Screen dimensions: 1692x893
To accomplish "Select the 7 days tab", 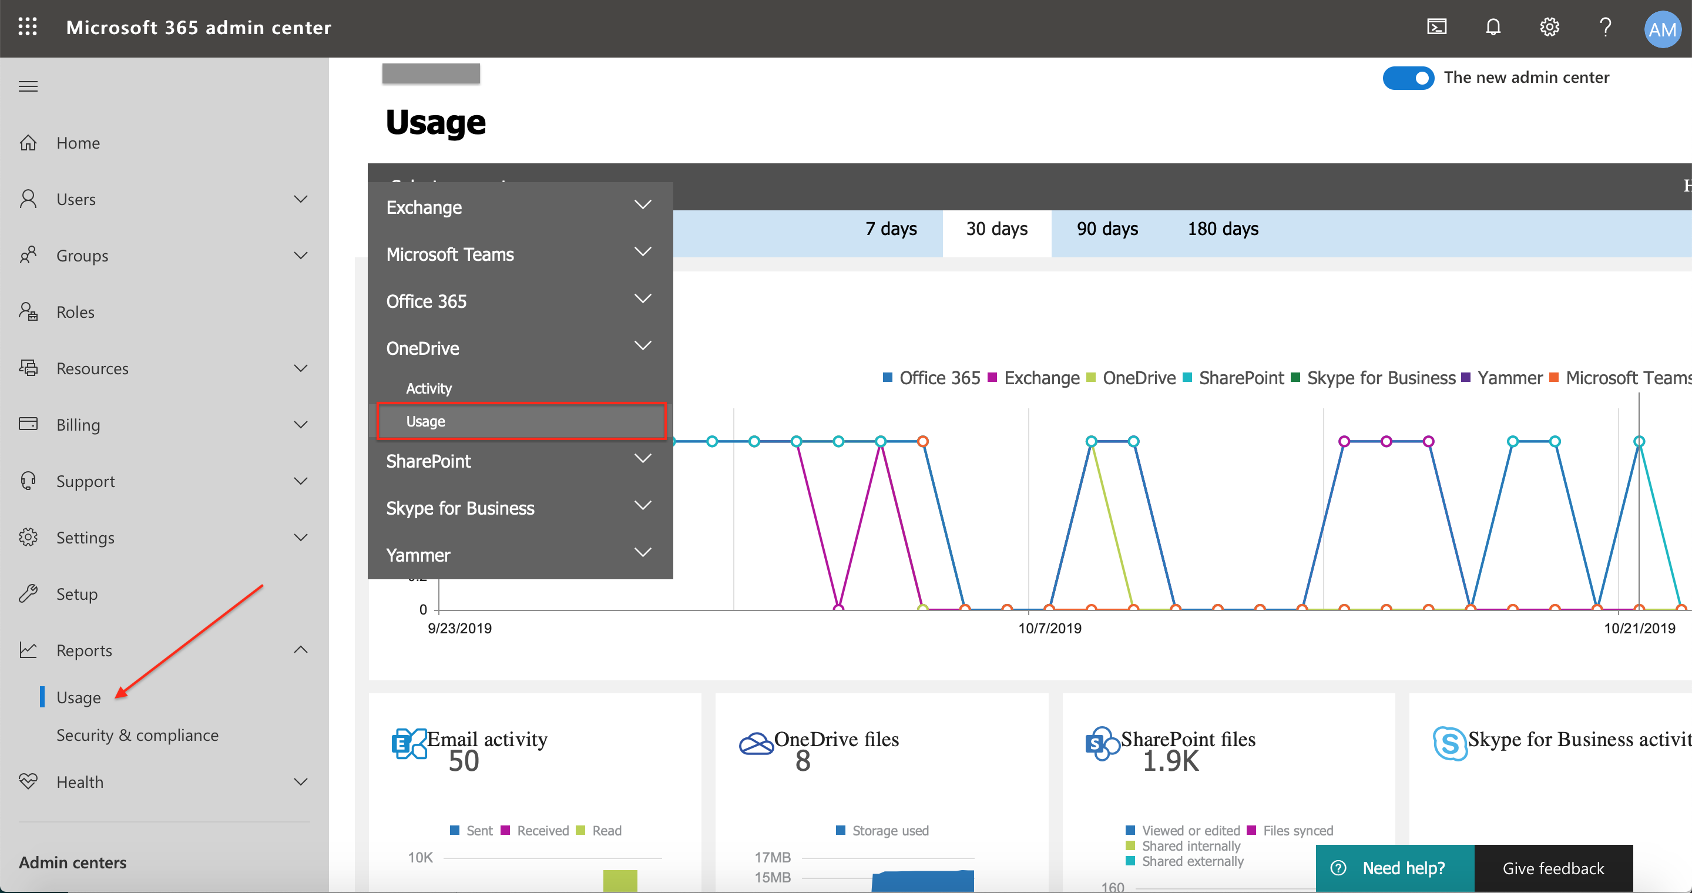I will (891, 229).
